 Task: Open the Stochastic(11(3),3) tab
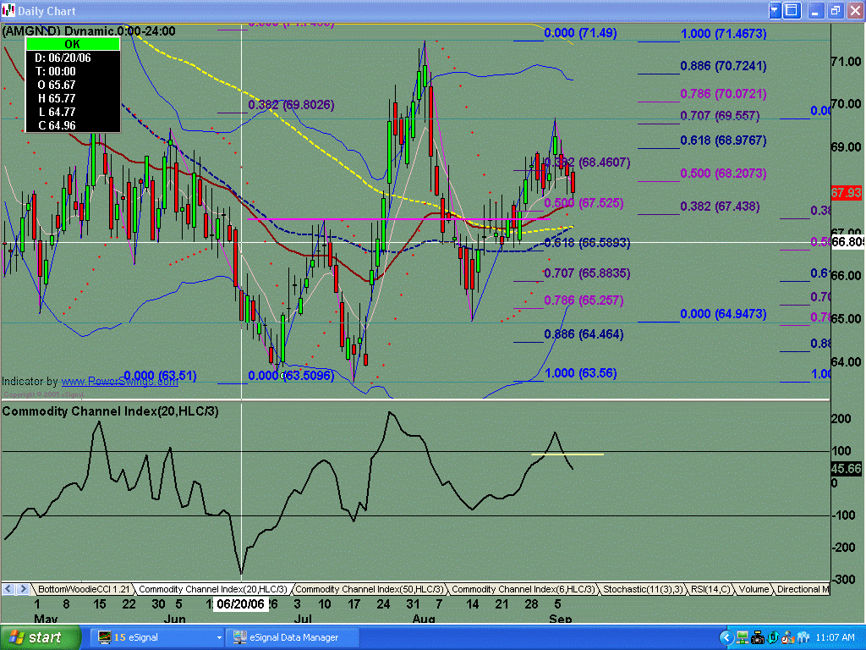[643, 589]
